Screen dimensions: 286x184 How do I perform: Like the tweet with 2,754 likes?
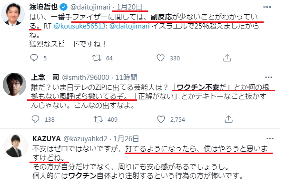coord(161,119)
